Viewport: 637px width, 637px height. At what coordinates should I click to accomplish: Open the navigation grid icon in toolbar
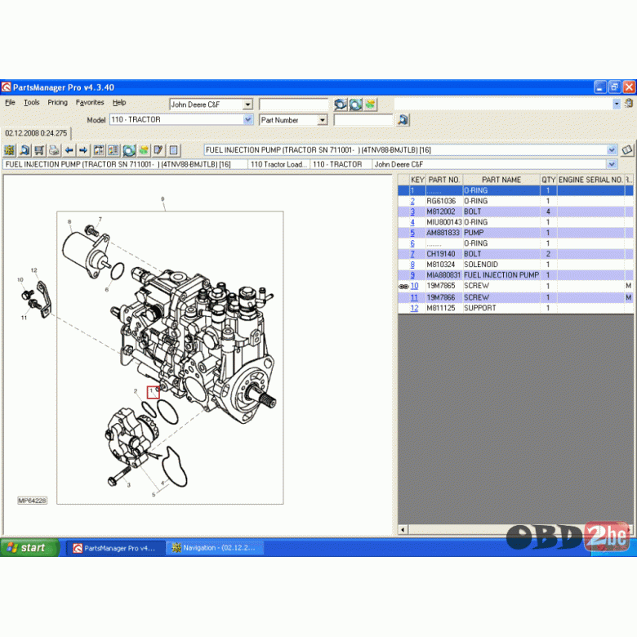[x=9, y=150]
